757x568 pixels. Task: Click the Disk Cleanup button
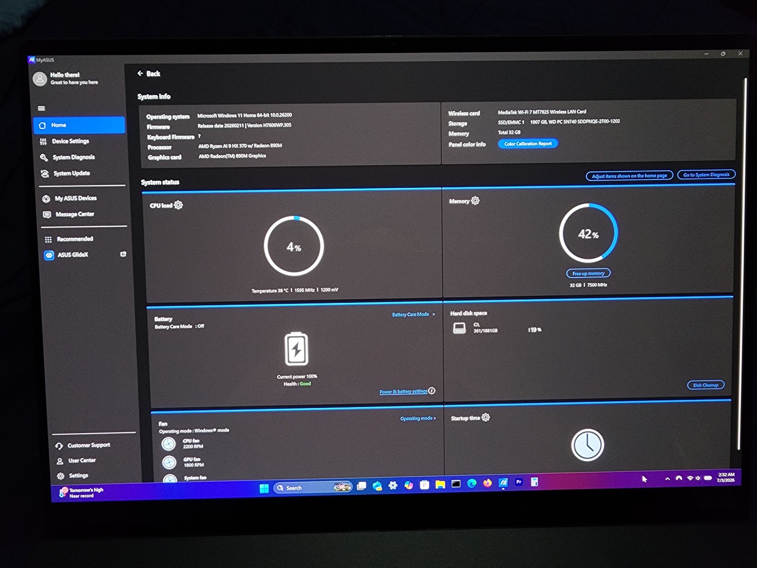pos(705,385)
